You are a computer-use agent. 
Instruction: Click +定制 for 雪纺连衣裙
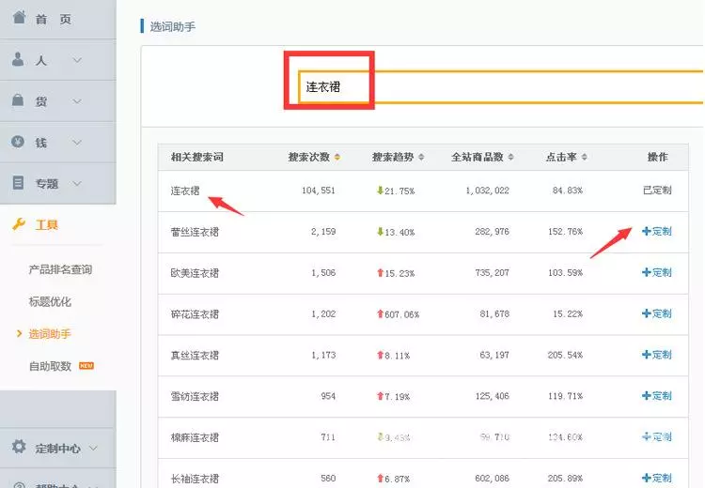point(656,396)
